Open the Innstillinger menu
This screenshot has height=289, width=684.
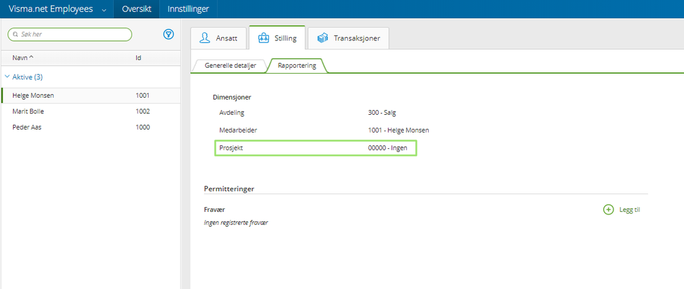[x=188, y=9]
